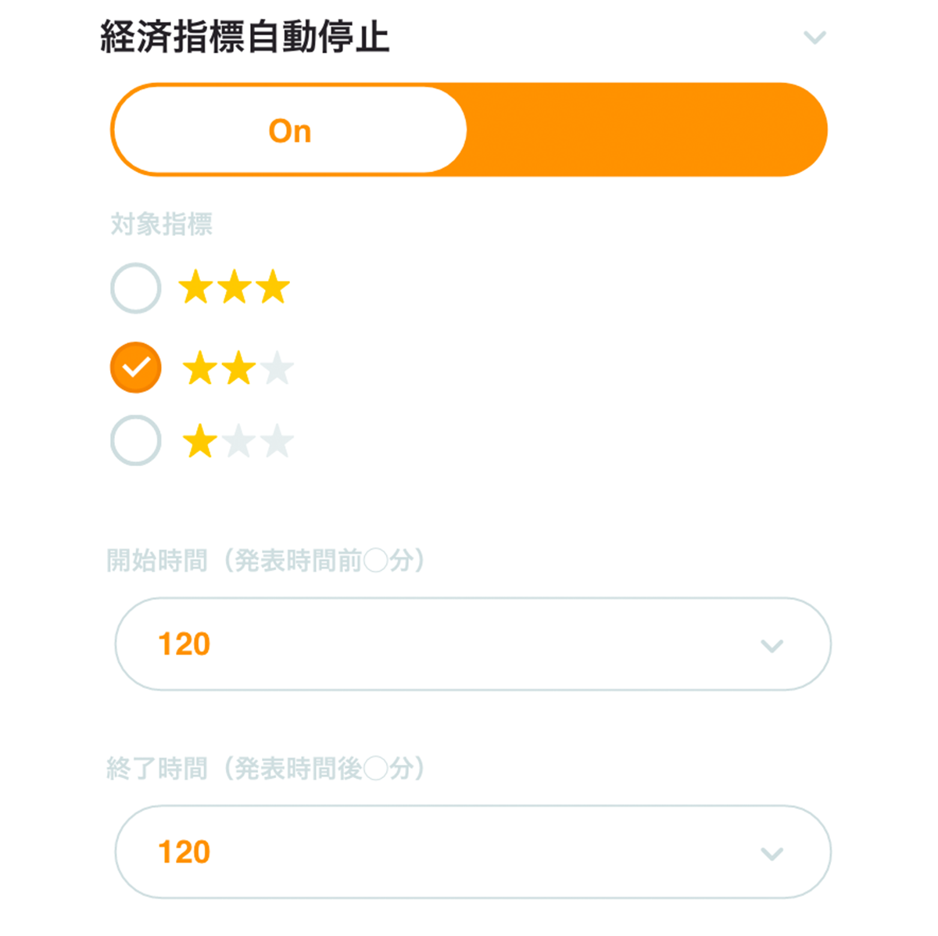Click the 開始時間（発表時間前○分）label
Viewport: 938px width, 936px height.
tap(267, 561)
